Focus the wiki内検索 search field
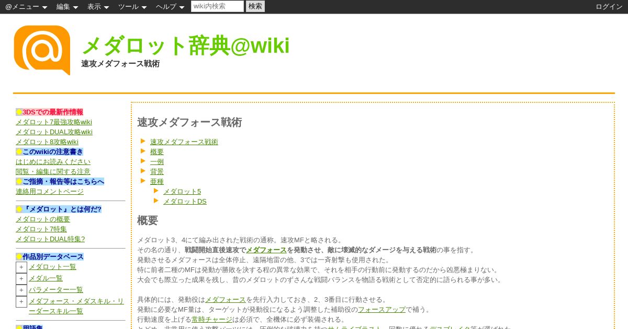628x329 pixels. click(x=217, y=6)
